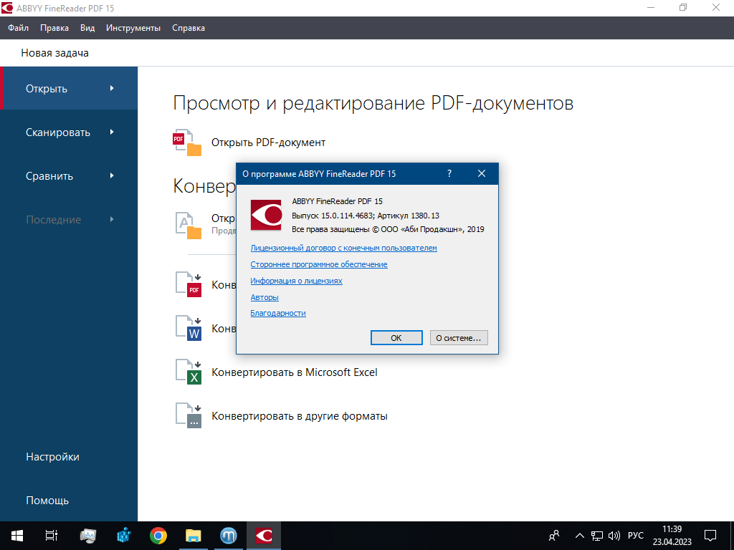734x550 pixels.
Task: Open the Справка menu
Action: click(x=189, y=28)
